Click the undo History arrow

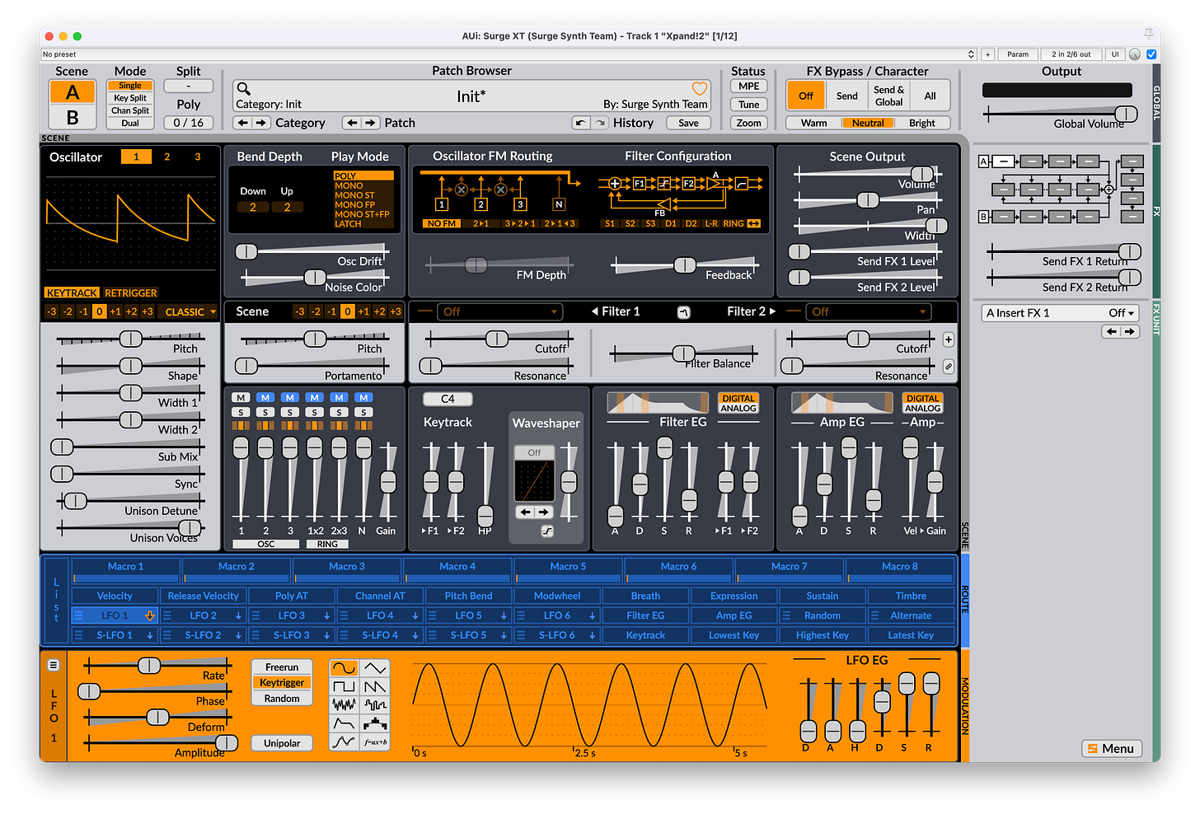pos(581,123)
